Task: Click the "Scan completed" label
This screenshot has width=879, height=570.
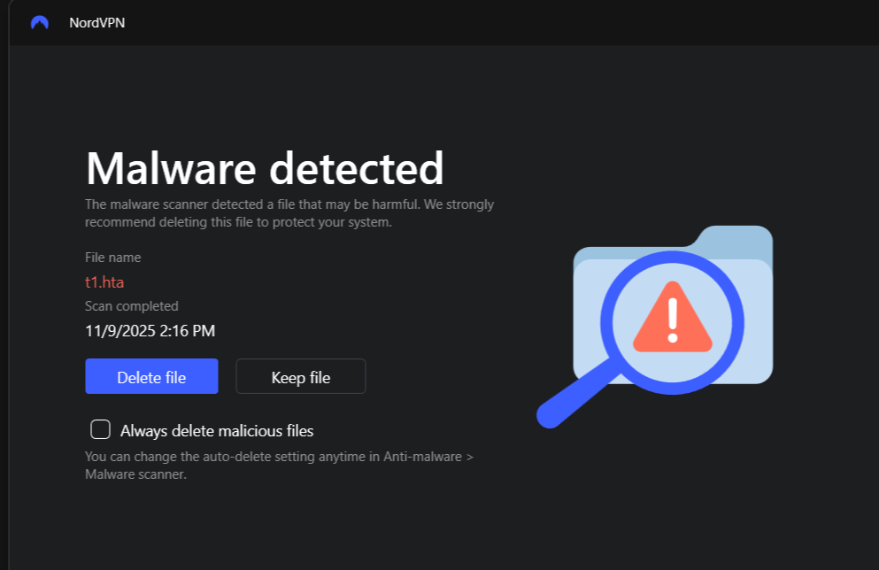Action: 131,306
